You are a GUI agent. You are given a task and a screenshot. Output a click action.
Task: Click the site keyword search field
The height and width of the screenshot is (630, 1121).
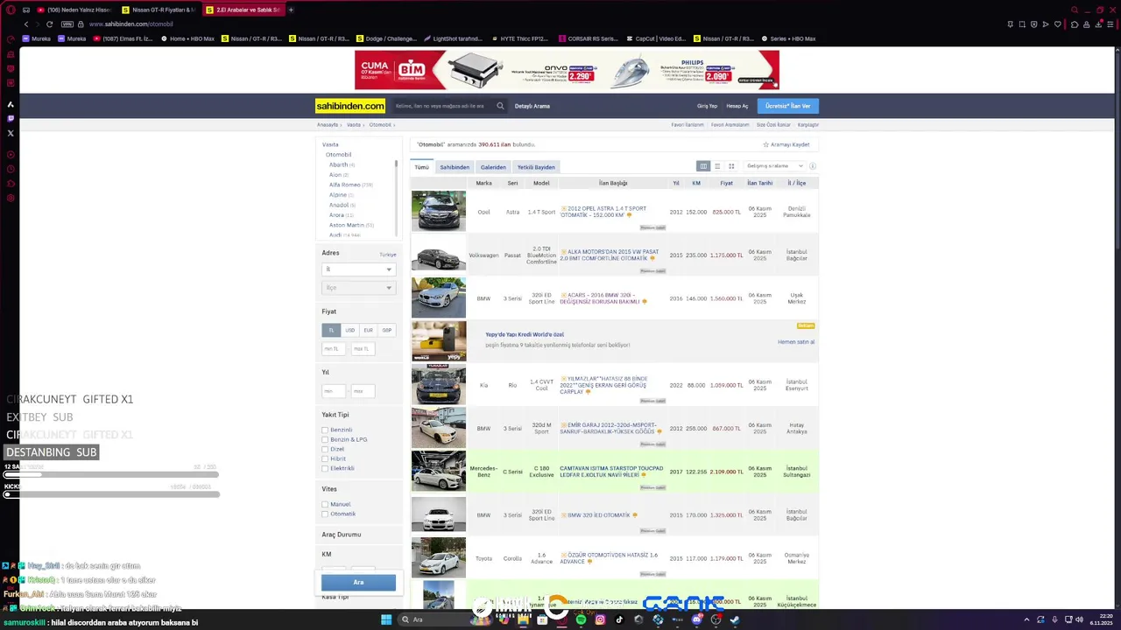(x=442, y=106)
